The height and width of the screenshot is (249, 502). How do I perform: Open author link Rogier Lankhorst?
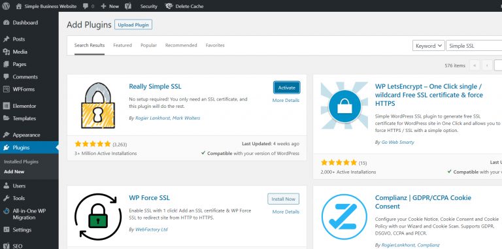point(152,118)
